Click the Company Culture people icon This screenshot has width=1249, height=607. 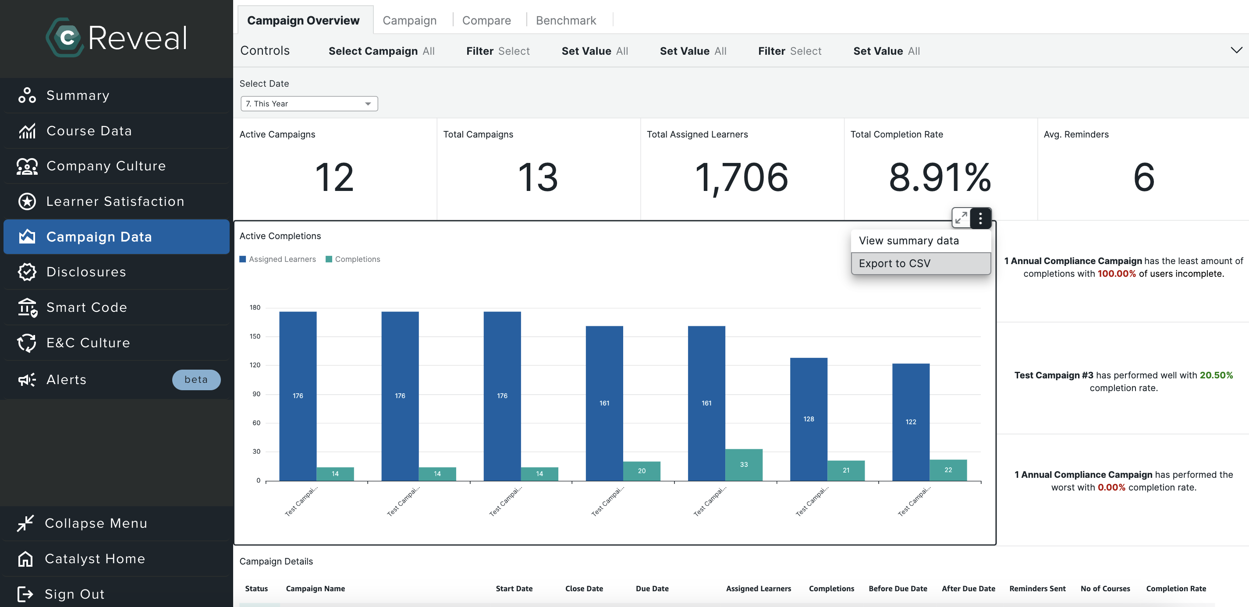(x=27, y=166)
